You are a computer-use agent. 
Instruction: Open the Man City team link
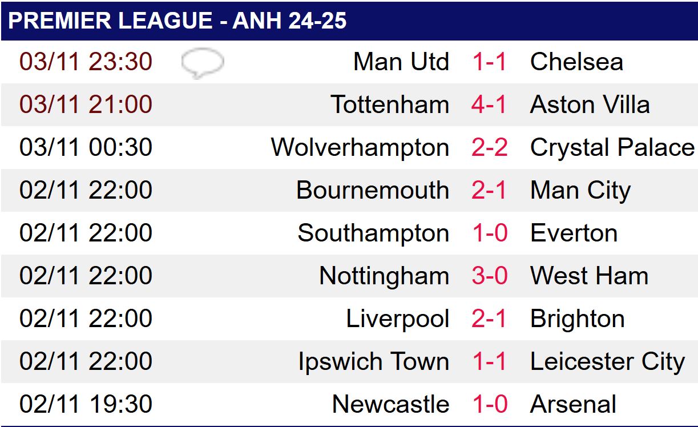click(580, 190)
